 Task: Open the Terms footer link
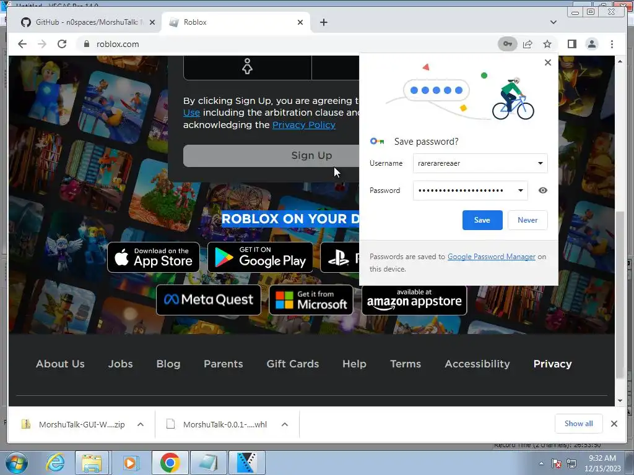(406, 364)
